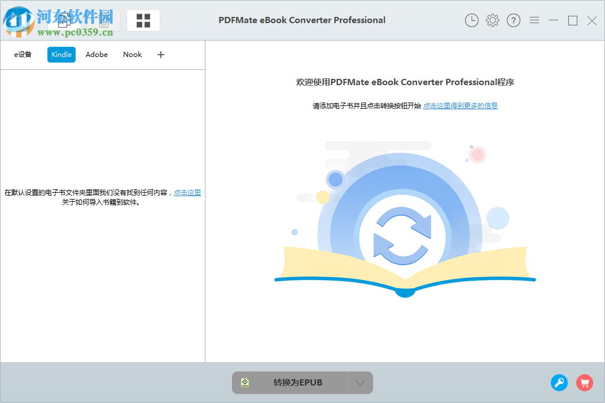Screen dimensions: 605x403
Task: Click the 点击这里 import books link
Action: [187, 192]
